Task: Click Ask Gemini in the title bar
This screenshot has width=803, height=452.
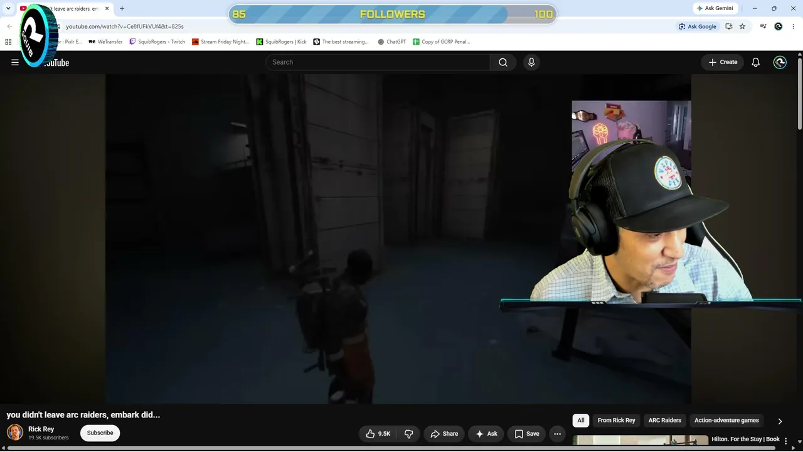Action: 715,9
